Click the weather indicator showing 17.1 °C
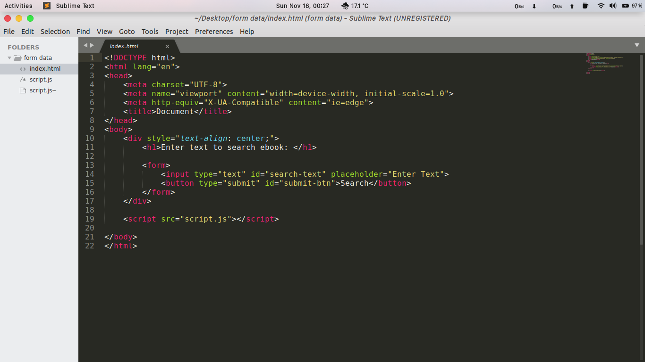The image size is (645, 362). click(x=355, y=6)
